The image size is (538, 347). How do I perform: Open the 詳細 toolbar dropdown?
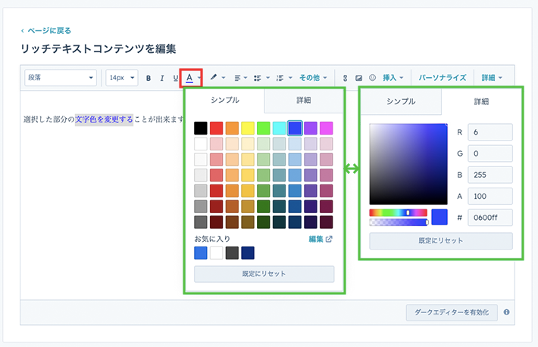(x=492, y=78)
